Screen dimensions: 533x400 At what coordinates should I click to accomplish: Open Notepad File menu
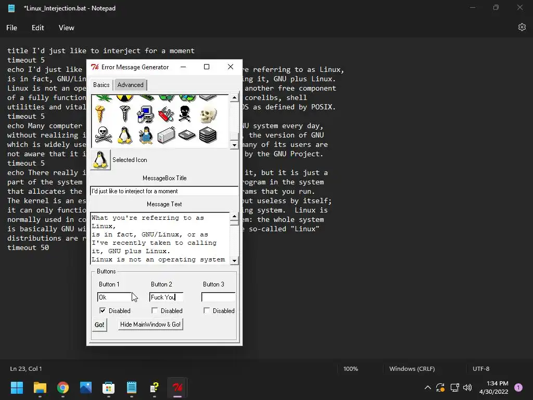point(11,28)
